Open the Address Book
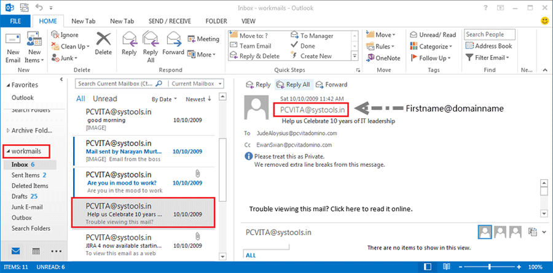Image resolution: width=553 pixels, height=273 pixels. tap(489, 46)
